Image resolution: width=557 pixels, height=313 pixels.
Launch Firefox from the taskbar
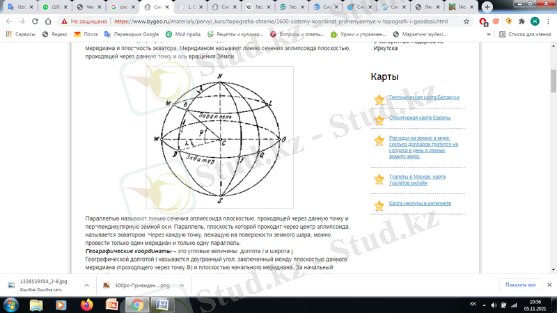click(86, 305)
